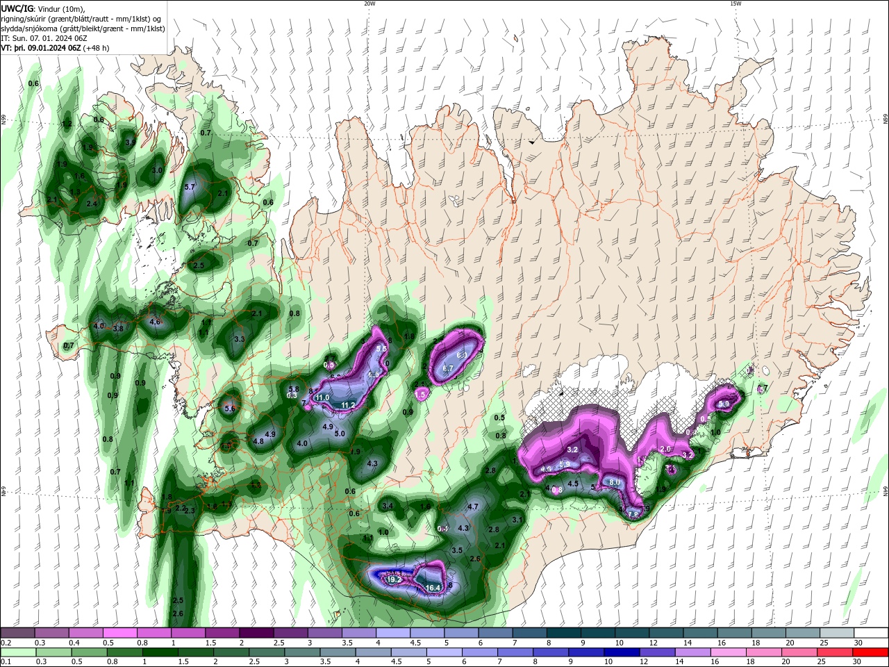Click the 16.4 precipitation value

click(433, 588)
